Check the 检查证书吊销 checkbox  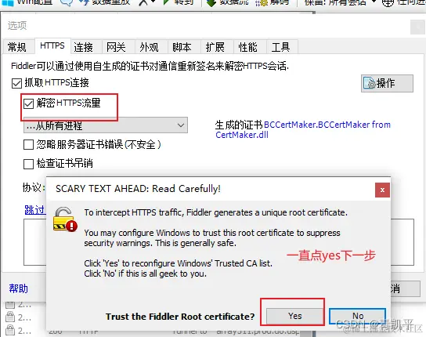coord(28,164)
